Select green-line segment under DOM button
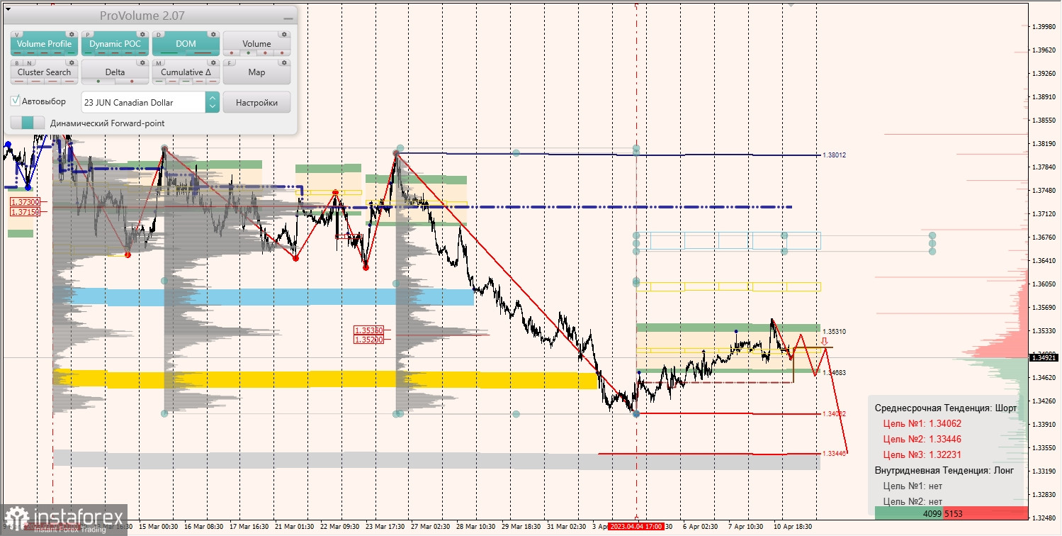1062x536 pixels. pos(169,53)
